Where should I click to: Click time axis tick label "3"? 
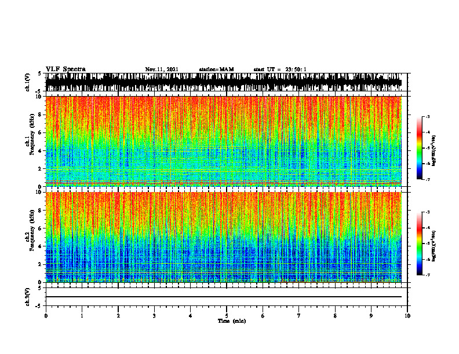pos(154,316)
